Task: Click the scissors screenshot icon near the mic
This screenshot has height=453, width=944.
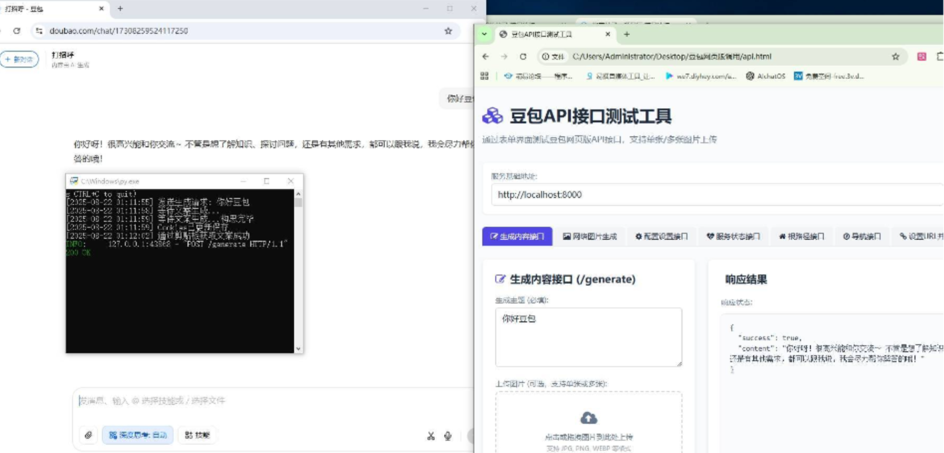Action: [x=432, y=436]
